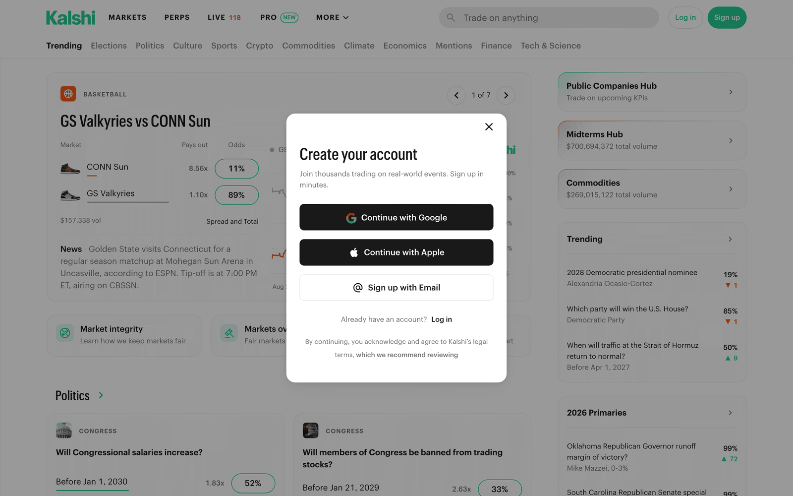Select the Climate category tab
The height and width of the screenshot is (496, 793).
(359, 46)
